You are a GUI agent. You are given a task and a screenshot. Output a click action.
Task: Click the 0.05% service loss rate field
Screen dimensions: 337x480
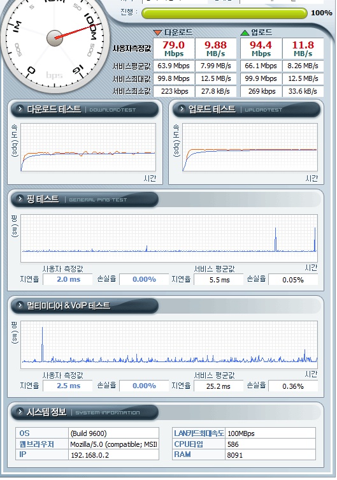point(293,279)
